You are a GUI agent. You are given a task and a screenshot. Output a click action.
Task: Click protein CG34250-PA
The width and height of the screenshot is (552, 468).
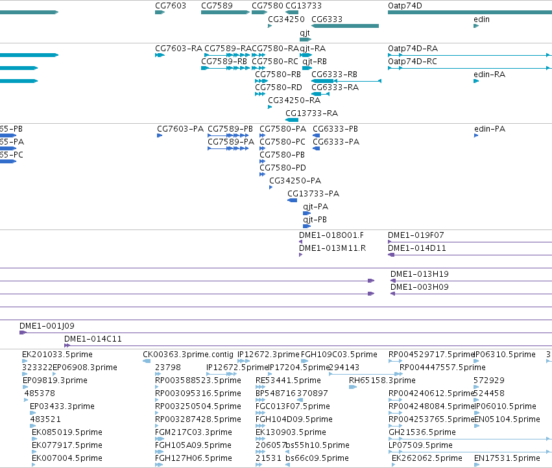(295, 181)
